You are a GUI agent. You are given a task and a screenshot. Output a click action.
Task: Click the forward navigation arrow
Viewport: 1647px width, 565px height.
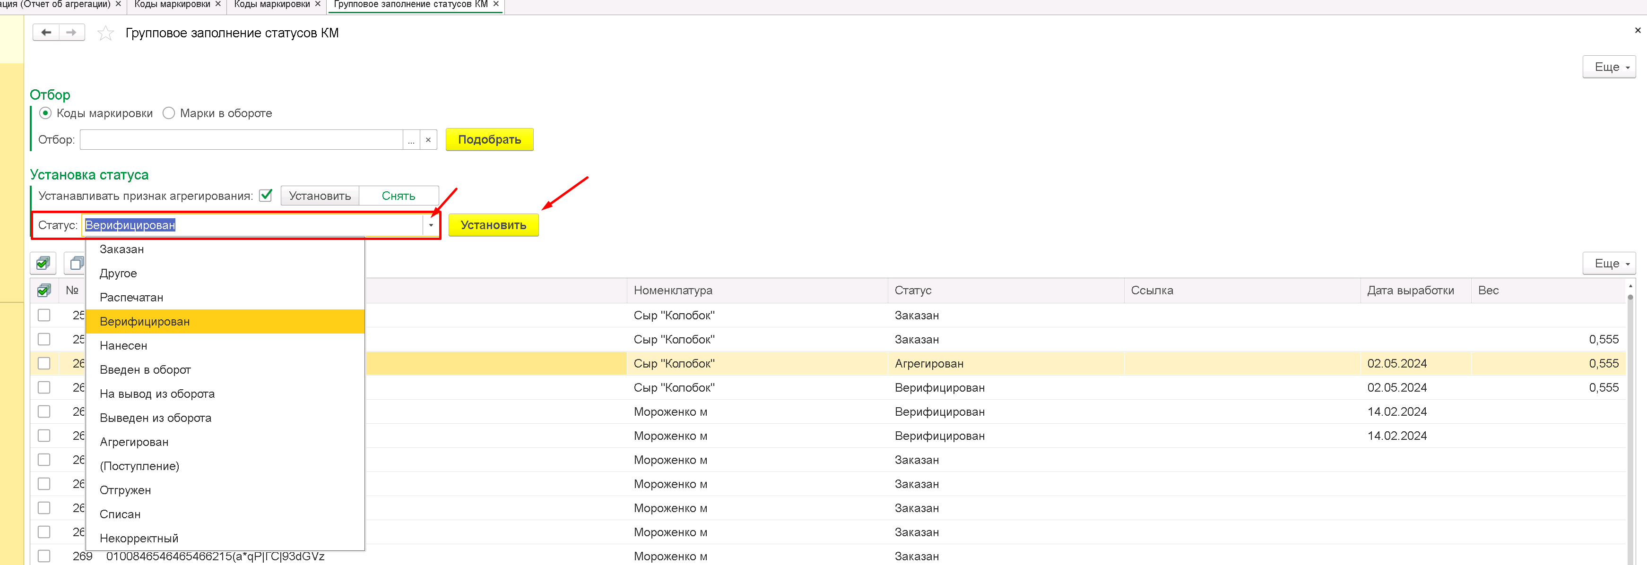tap(71, 33)
